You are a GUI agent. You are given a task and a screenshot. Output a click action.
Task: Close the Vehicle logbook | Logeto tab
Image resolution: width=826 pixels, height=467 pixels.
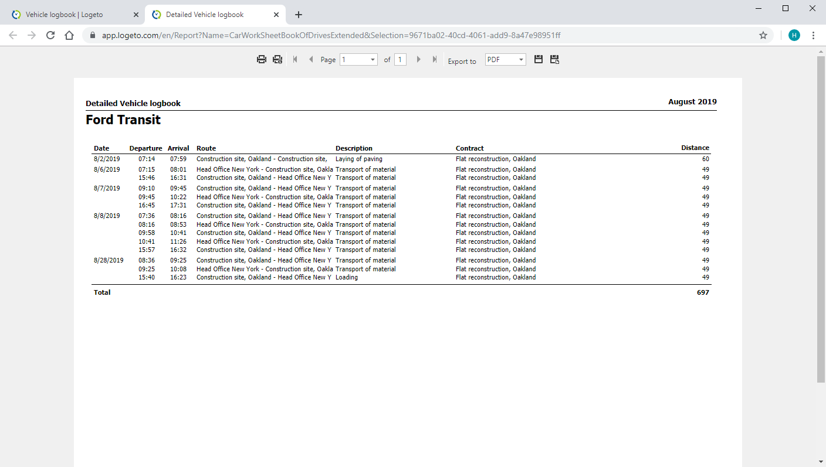[x=136, y=15]
